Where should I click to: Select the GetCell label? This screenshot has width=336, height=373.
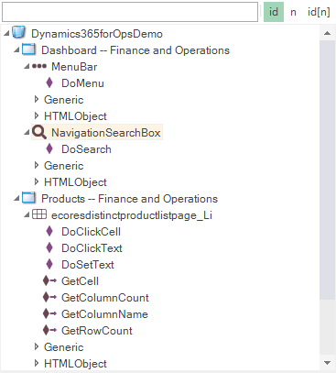pos(80,281)
